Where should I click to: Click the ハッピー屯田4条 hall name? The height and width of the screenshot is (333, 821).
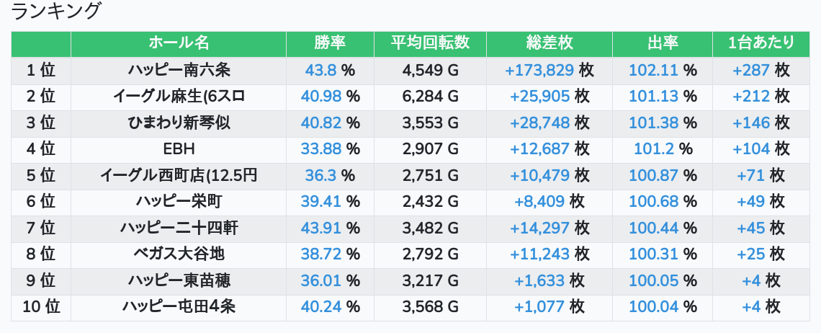(x=179, y=307)
